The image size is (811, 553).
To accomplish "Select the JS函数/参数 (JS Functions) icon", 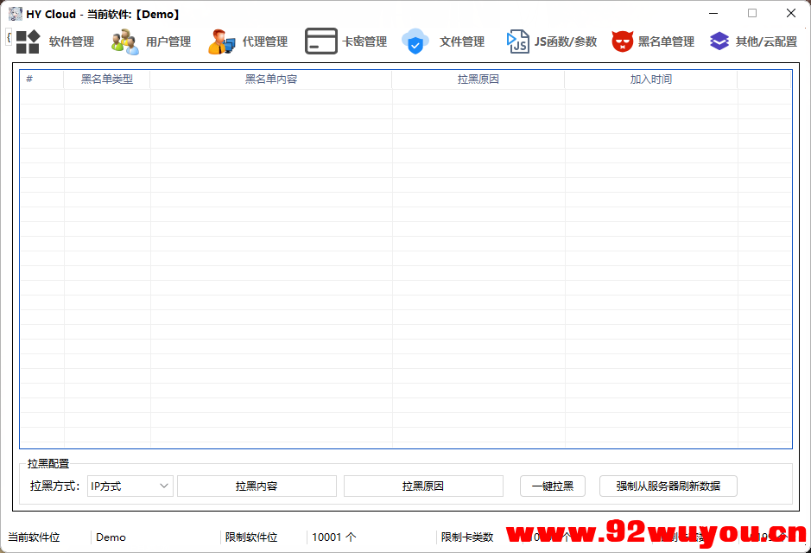I will coord(544,41).
